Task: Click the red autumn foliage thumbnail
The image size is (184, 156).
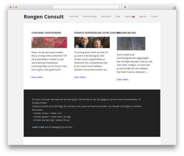Action: pos(49,42)
